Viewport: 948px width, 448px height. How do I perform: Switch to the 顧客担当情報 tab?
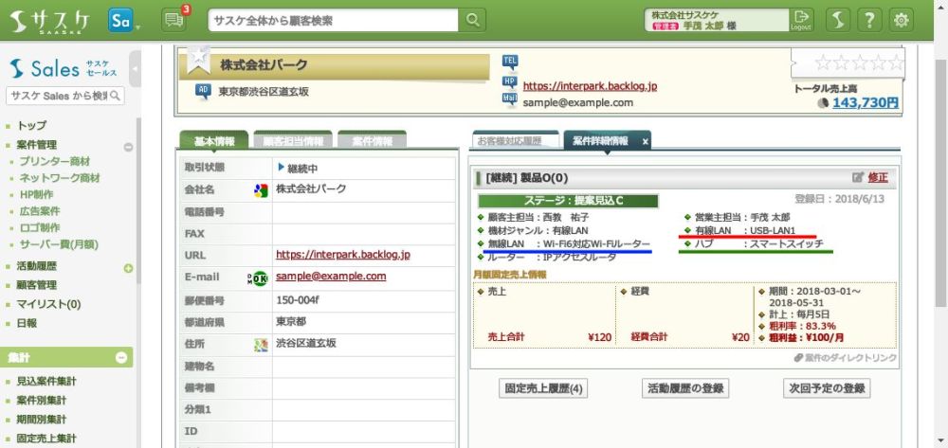click(x=292, y=141)
